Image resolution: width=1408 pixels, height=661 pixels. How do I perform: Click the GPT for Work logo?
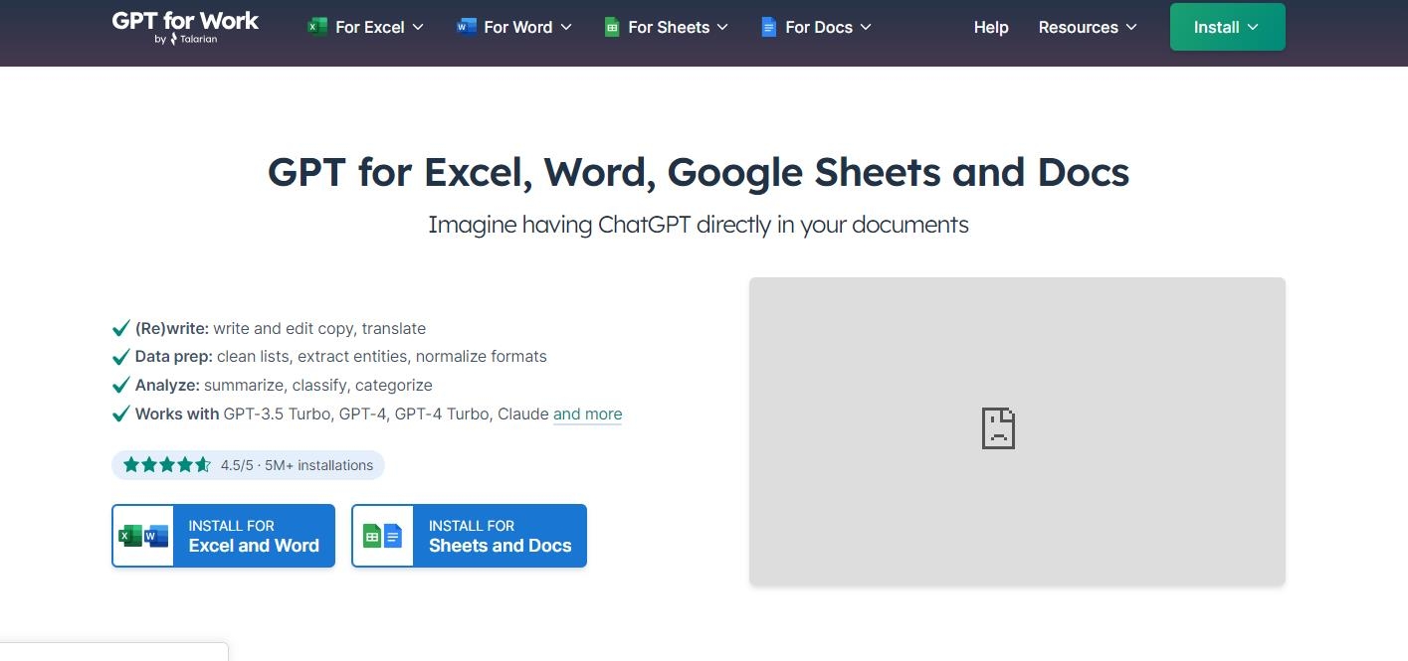185,27
